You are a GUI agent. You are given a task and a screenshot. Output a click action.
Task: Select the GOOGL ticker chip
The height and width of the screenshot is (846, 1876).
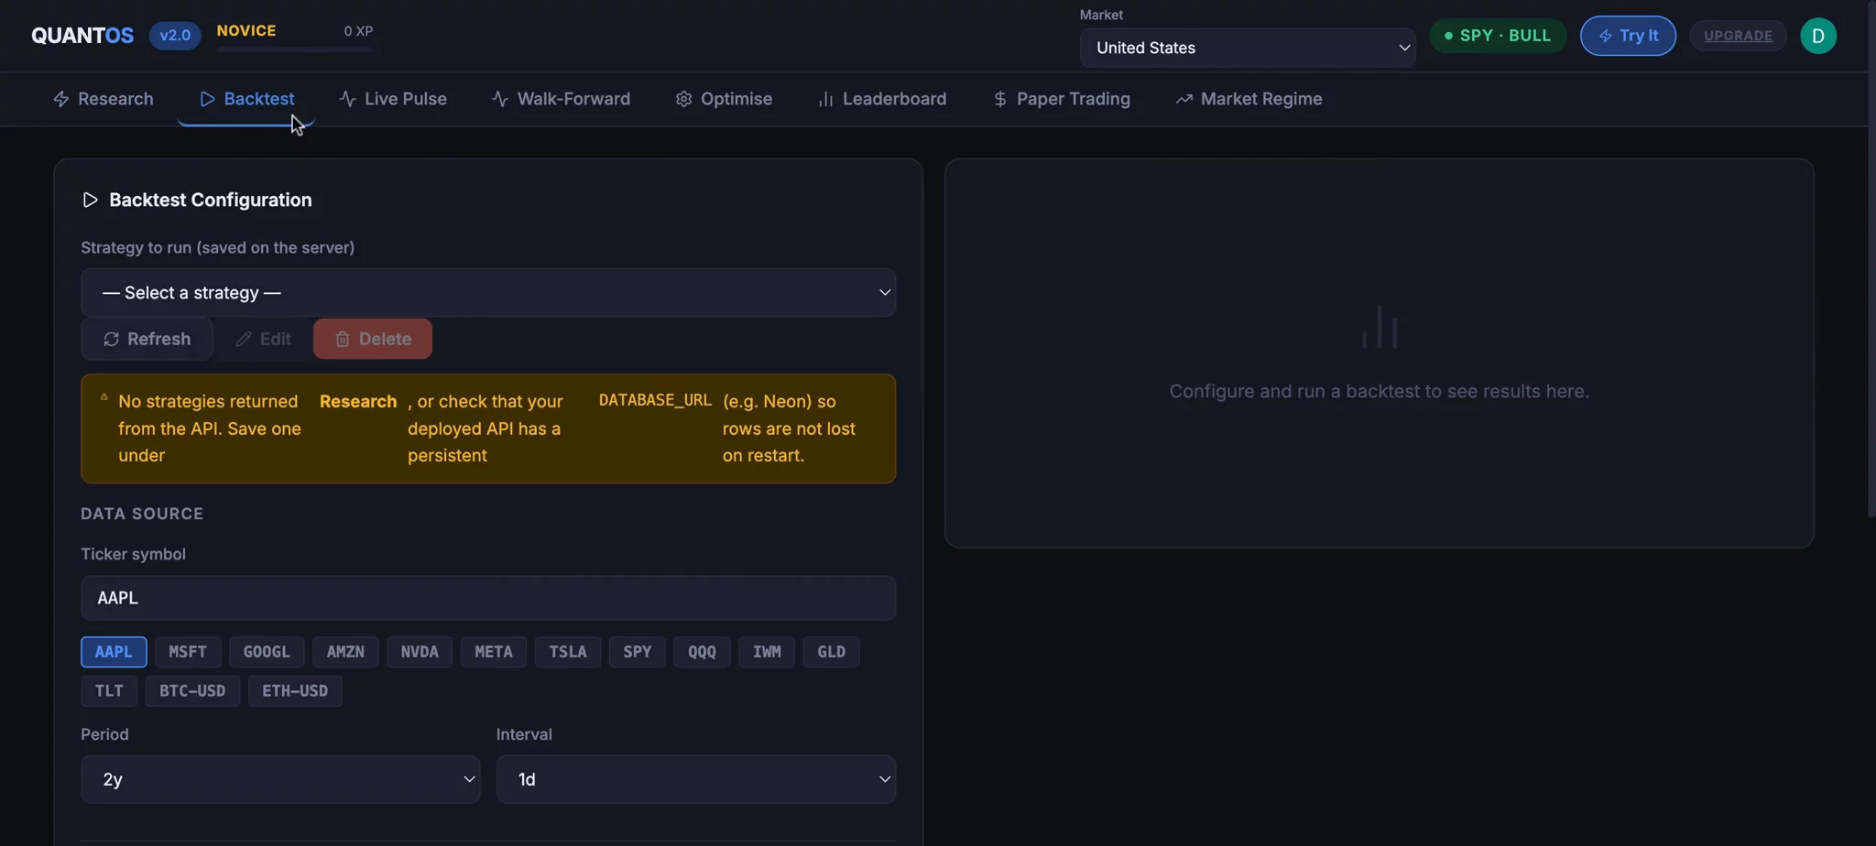click(x=267, y=652)
